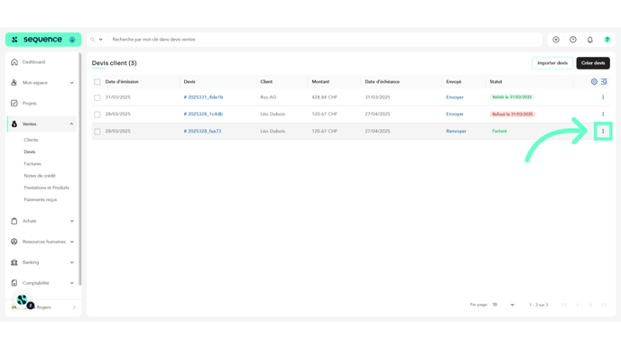Open devis link # 2025328_faa73
The width and height of the screenshot is (621, 349).
pos(202,131)
